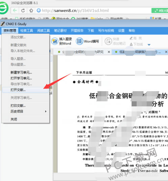Close the first document tab
168x181 pixels.
pyautogui.click(x=109, y=52)
